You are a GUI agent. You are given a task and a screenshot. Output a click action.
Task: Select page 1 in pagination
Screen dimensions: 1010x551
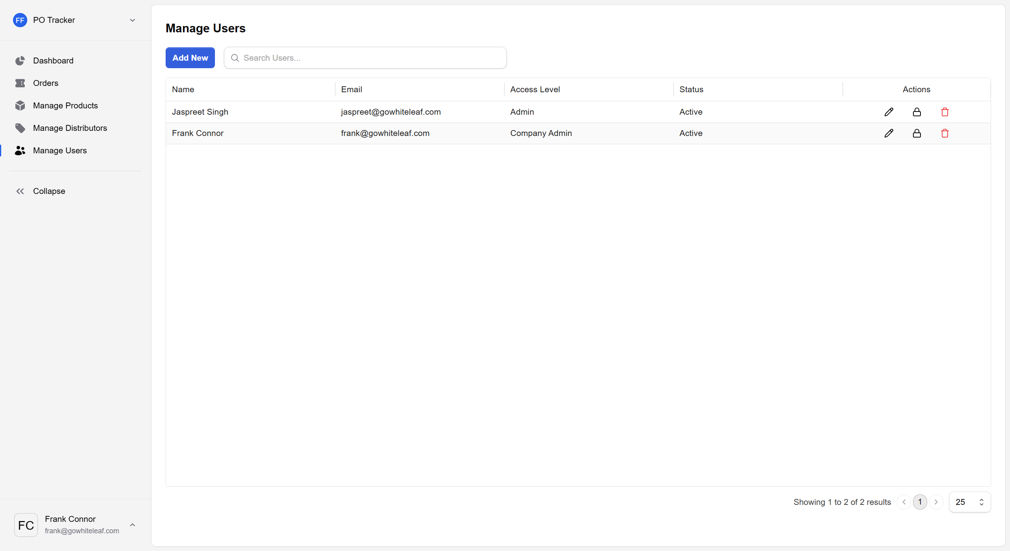click(920, 502)
